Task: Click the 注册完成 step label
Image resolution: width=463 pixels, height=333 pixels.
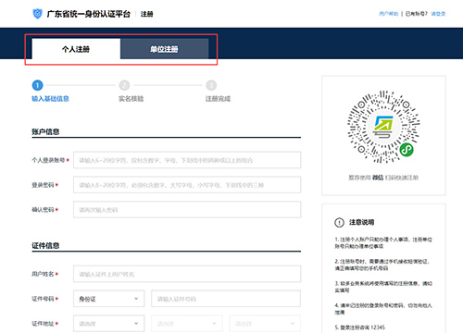Action: (x=218, y=99)
